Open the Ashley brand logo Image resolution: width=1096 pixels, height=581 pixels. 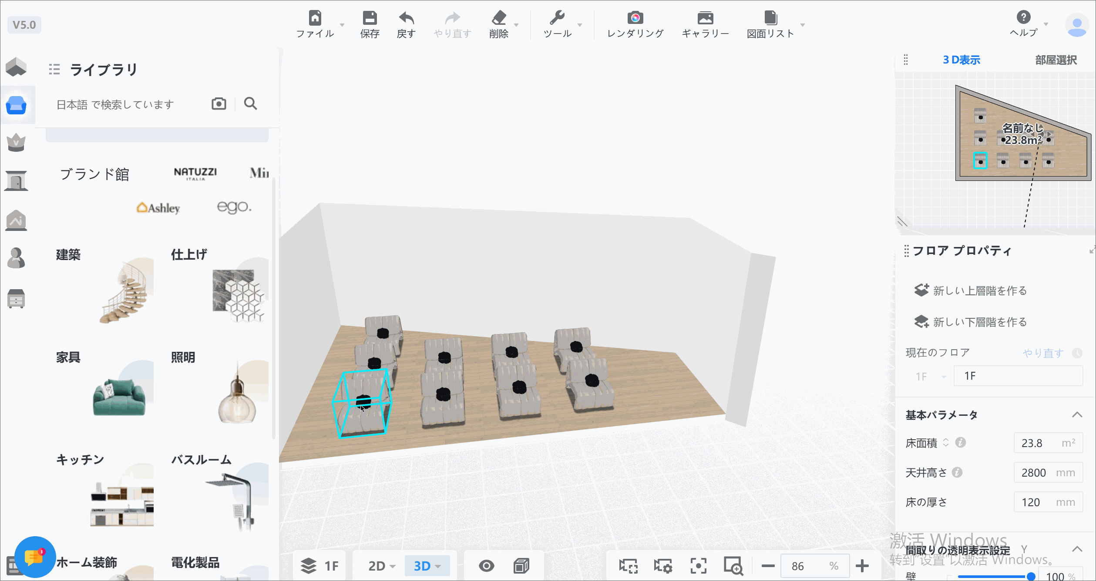(158, 208)
